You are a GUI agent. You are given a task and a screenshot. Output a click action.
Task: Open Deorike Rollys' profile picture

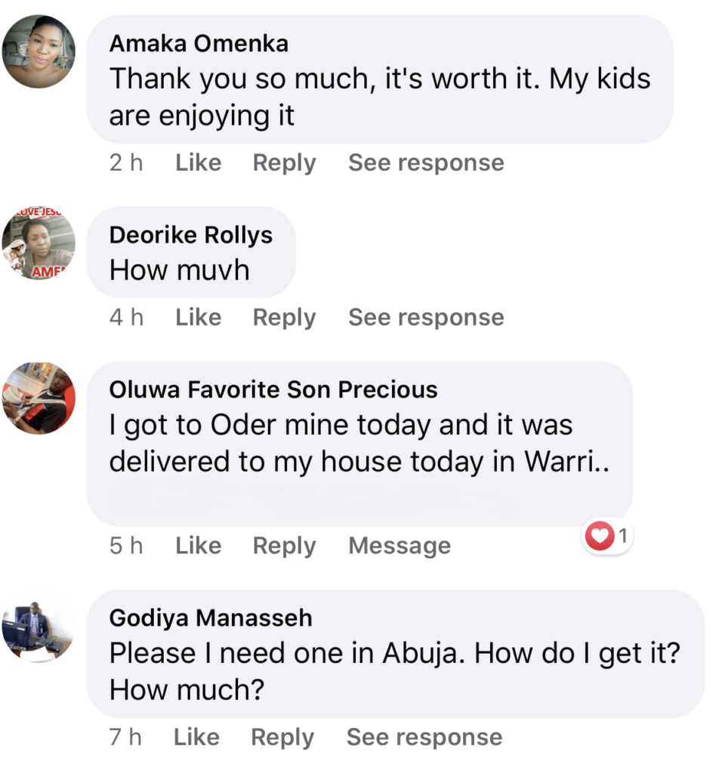click(39, 243)
